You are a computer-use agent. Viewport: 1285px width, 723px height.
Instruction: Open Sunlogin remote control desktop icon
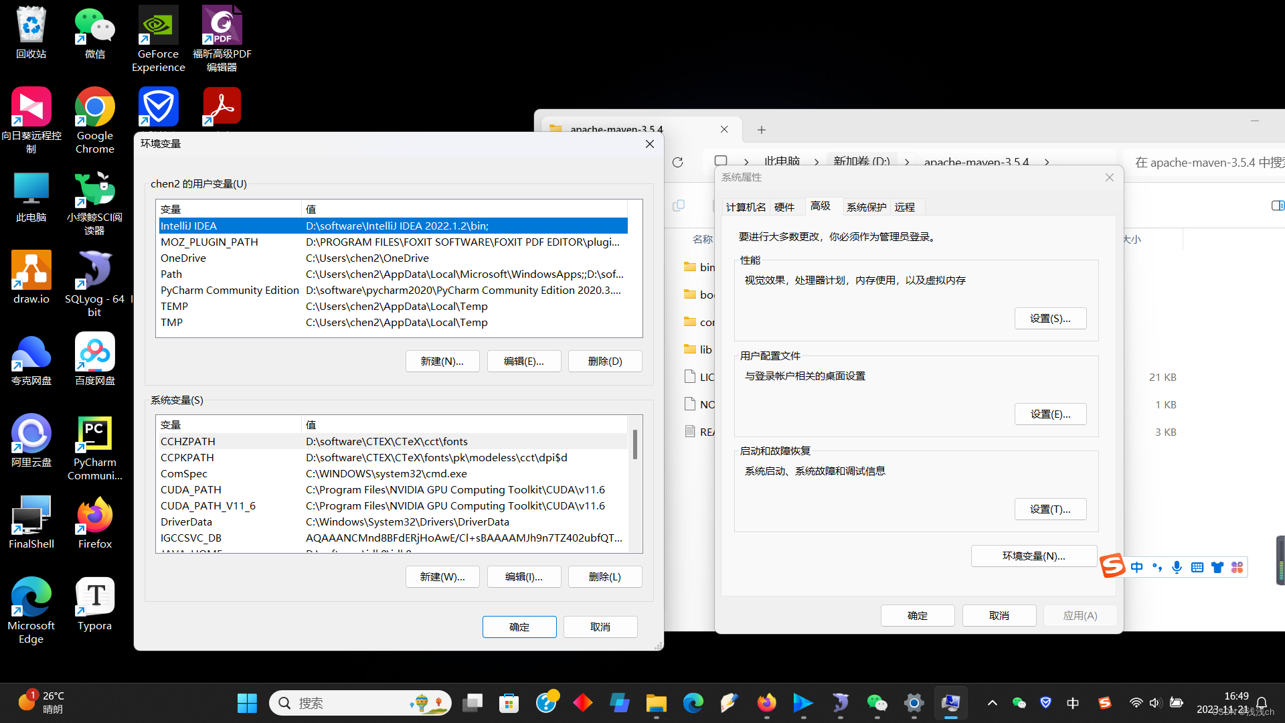pyautogui.click(x=31, y=120)
